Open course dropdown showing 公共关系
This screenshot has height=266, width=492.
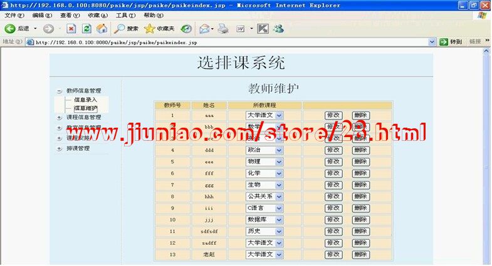(279, 197)
